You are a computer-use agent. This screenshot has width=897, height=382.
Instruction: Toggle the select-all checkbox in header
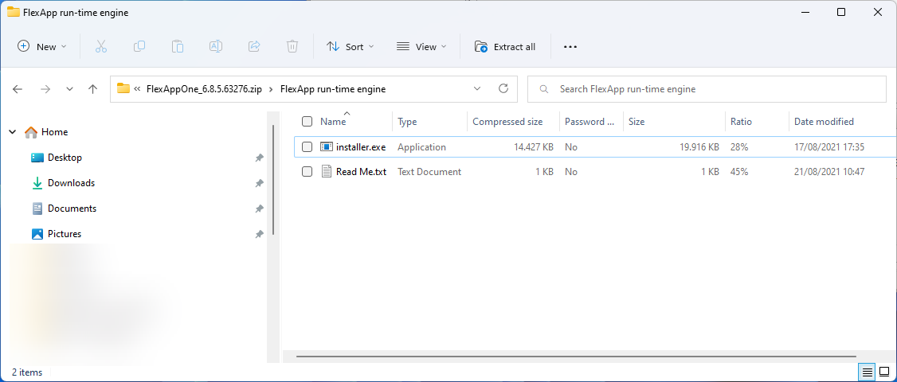[307, 122]
